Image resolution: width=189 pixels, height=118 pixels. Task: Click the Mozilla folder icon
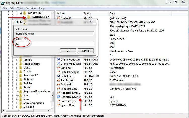click(x=21, y=60)
